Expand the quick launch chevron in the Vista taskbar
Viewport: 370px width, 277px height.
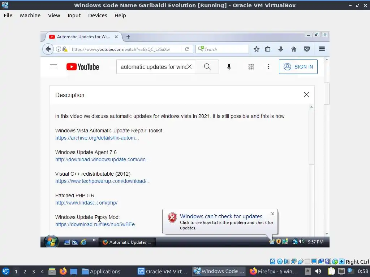point(94,240)
